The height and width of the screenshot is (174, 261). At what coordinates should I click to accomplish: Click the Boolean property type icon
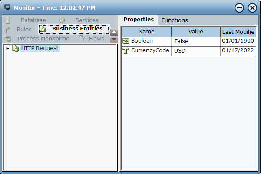126,41
